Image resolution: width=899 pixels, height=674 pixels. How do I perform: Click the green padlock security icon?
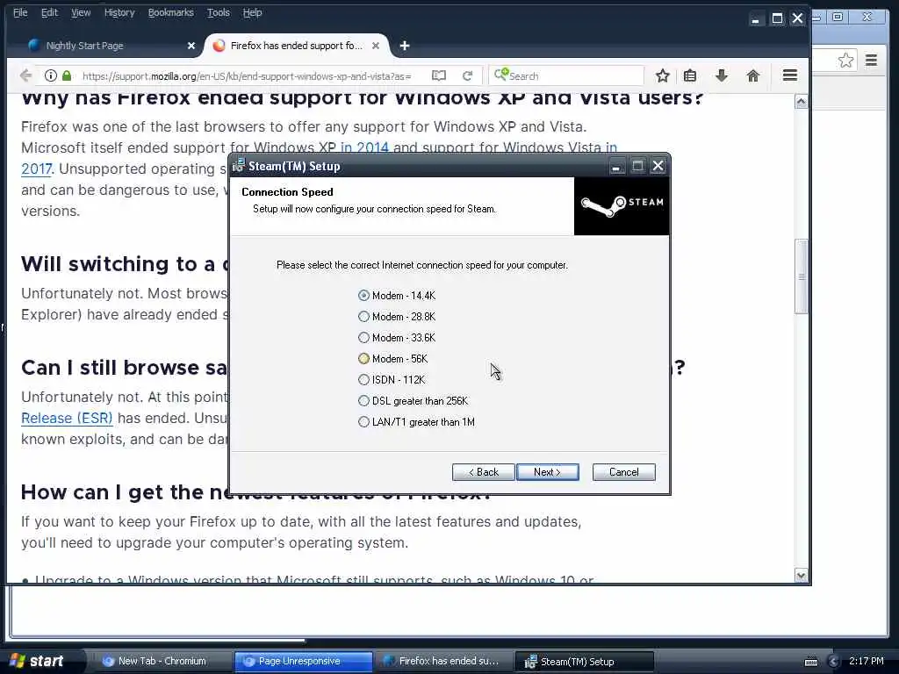67,75
